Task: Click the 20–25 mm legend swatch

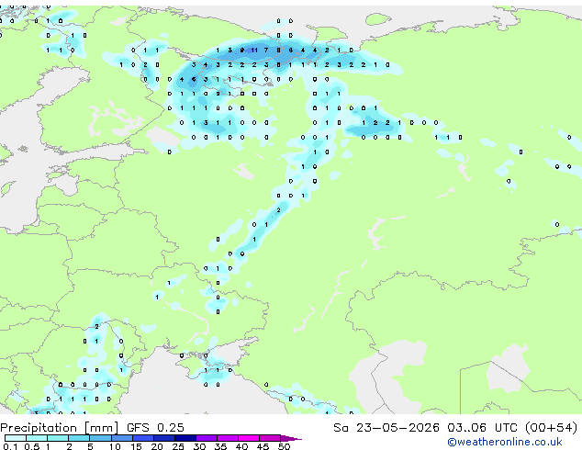Action: [163, 438]
